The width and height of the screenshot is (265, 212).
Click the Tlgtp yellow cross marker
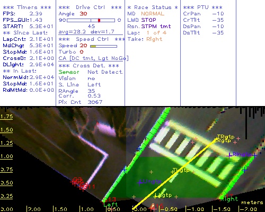(x=173, y=172)
